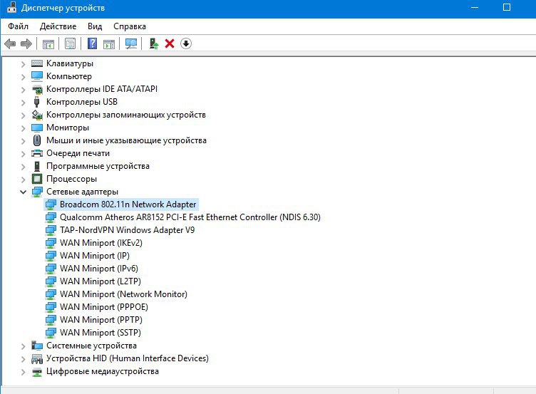The height and width of the screenshot is (394, 536).
Task: Select WAN Miniport (Network Monitor)
Action: [x=123, y=294]
